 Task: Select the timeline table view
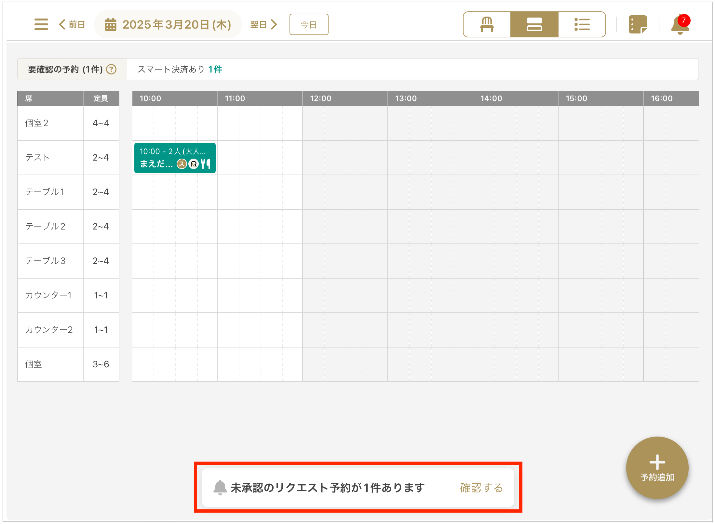click(x=534, y=24)
